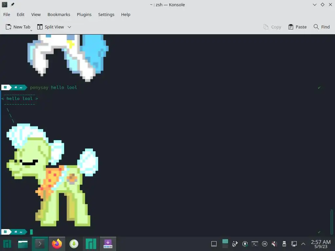Open the Dolphin file manager taskbar icon
This screenshot has width=335, height=251.
[x=23, y=244]
